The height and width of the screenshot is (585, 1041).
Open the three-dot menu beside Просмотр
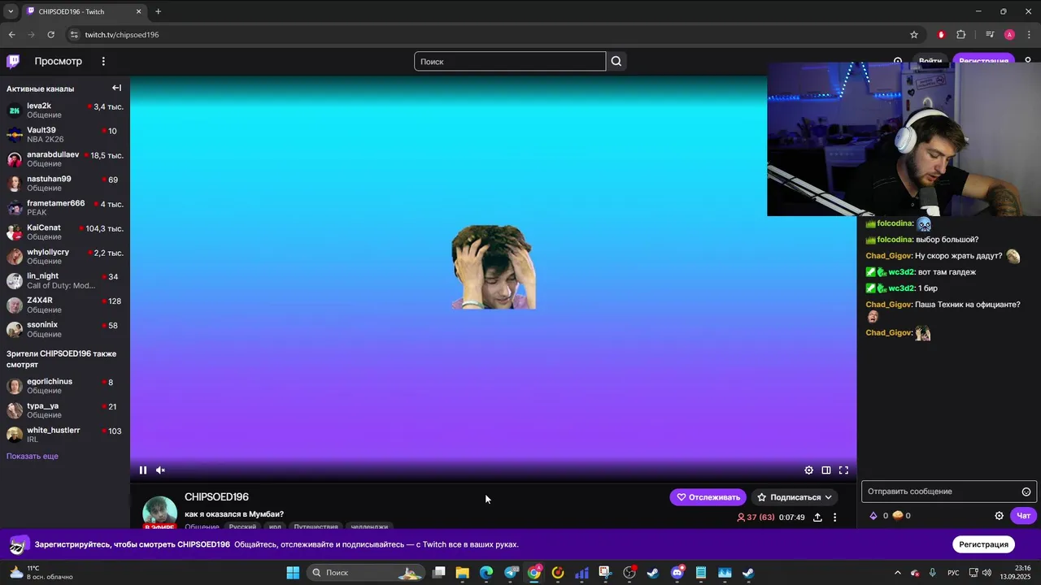103,61
